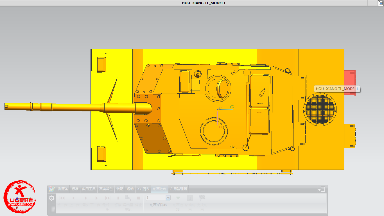Screen dimensions: 384x216
Task: Jump to last animation step (最后一步)
Action: click(x=107, y=198)
